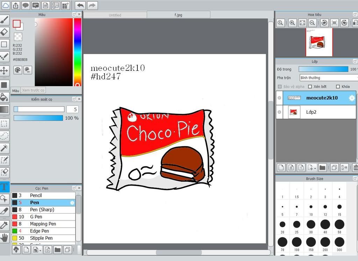358x261 pixels.
Task: Select the Mapping Pen brush
Action: [x=43, y=224]
